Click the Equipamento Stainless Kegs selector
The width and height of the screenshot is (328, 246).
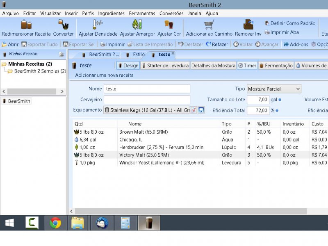point(146,110)
